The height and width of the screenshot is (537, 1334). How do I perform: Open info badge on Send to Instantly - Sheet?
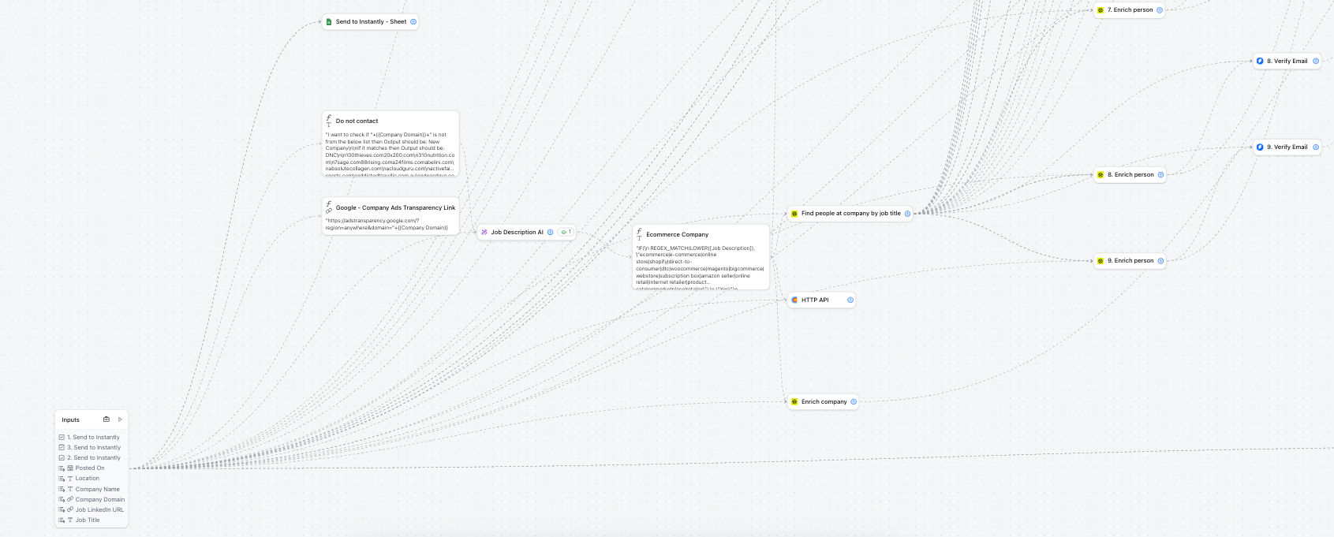pos(413,22)
